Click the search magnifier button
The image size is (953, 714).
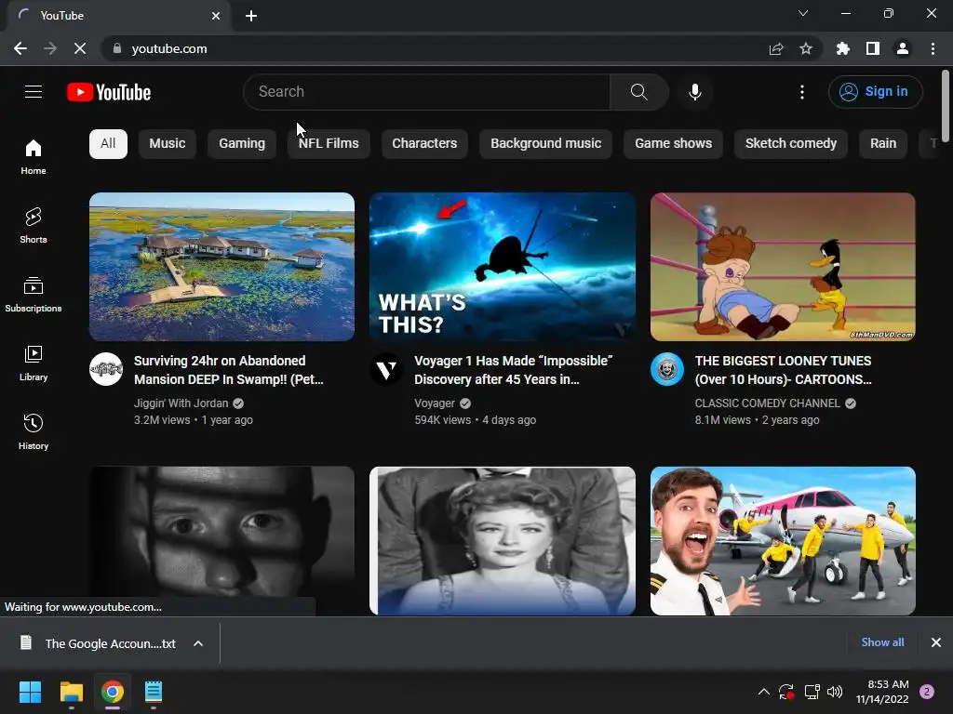tap(638, 92)
